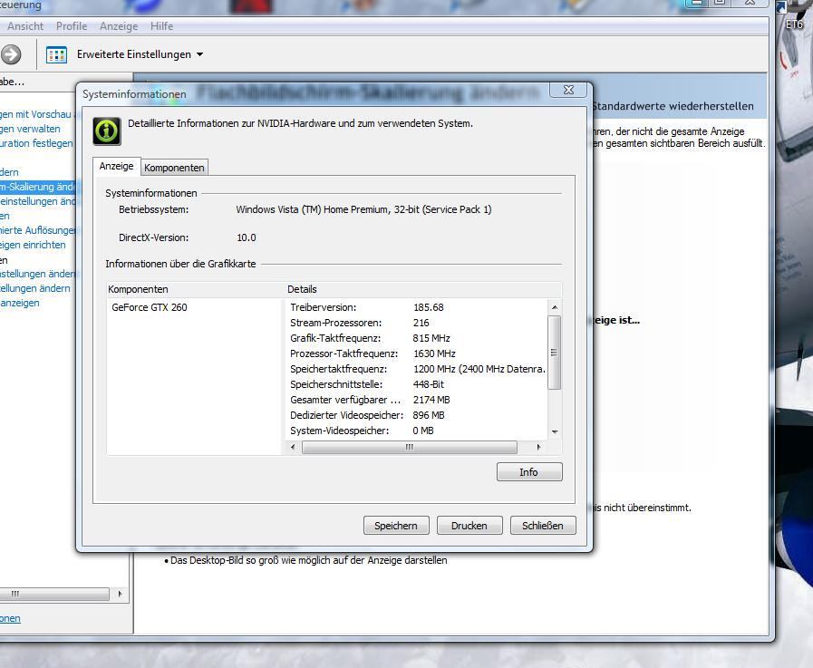Open the Erweiterte Einstellungen dropdown arrow
813x668 pixels.
[199, 54]
